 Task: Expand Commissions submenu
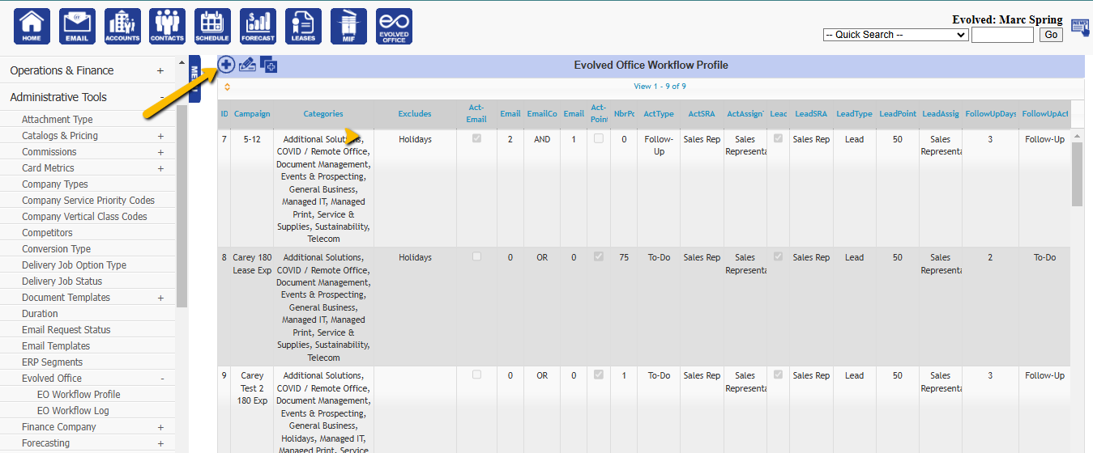pos(160,152)
